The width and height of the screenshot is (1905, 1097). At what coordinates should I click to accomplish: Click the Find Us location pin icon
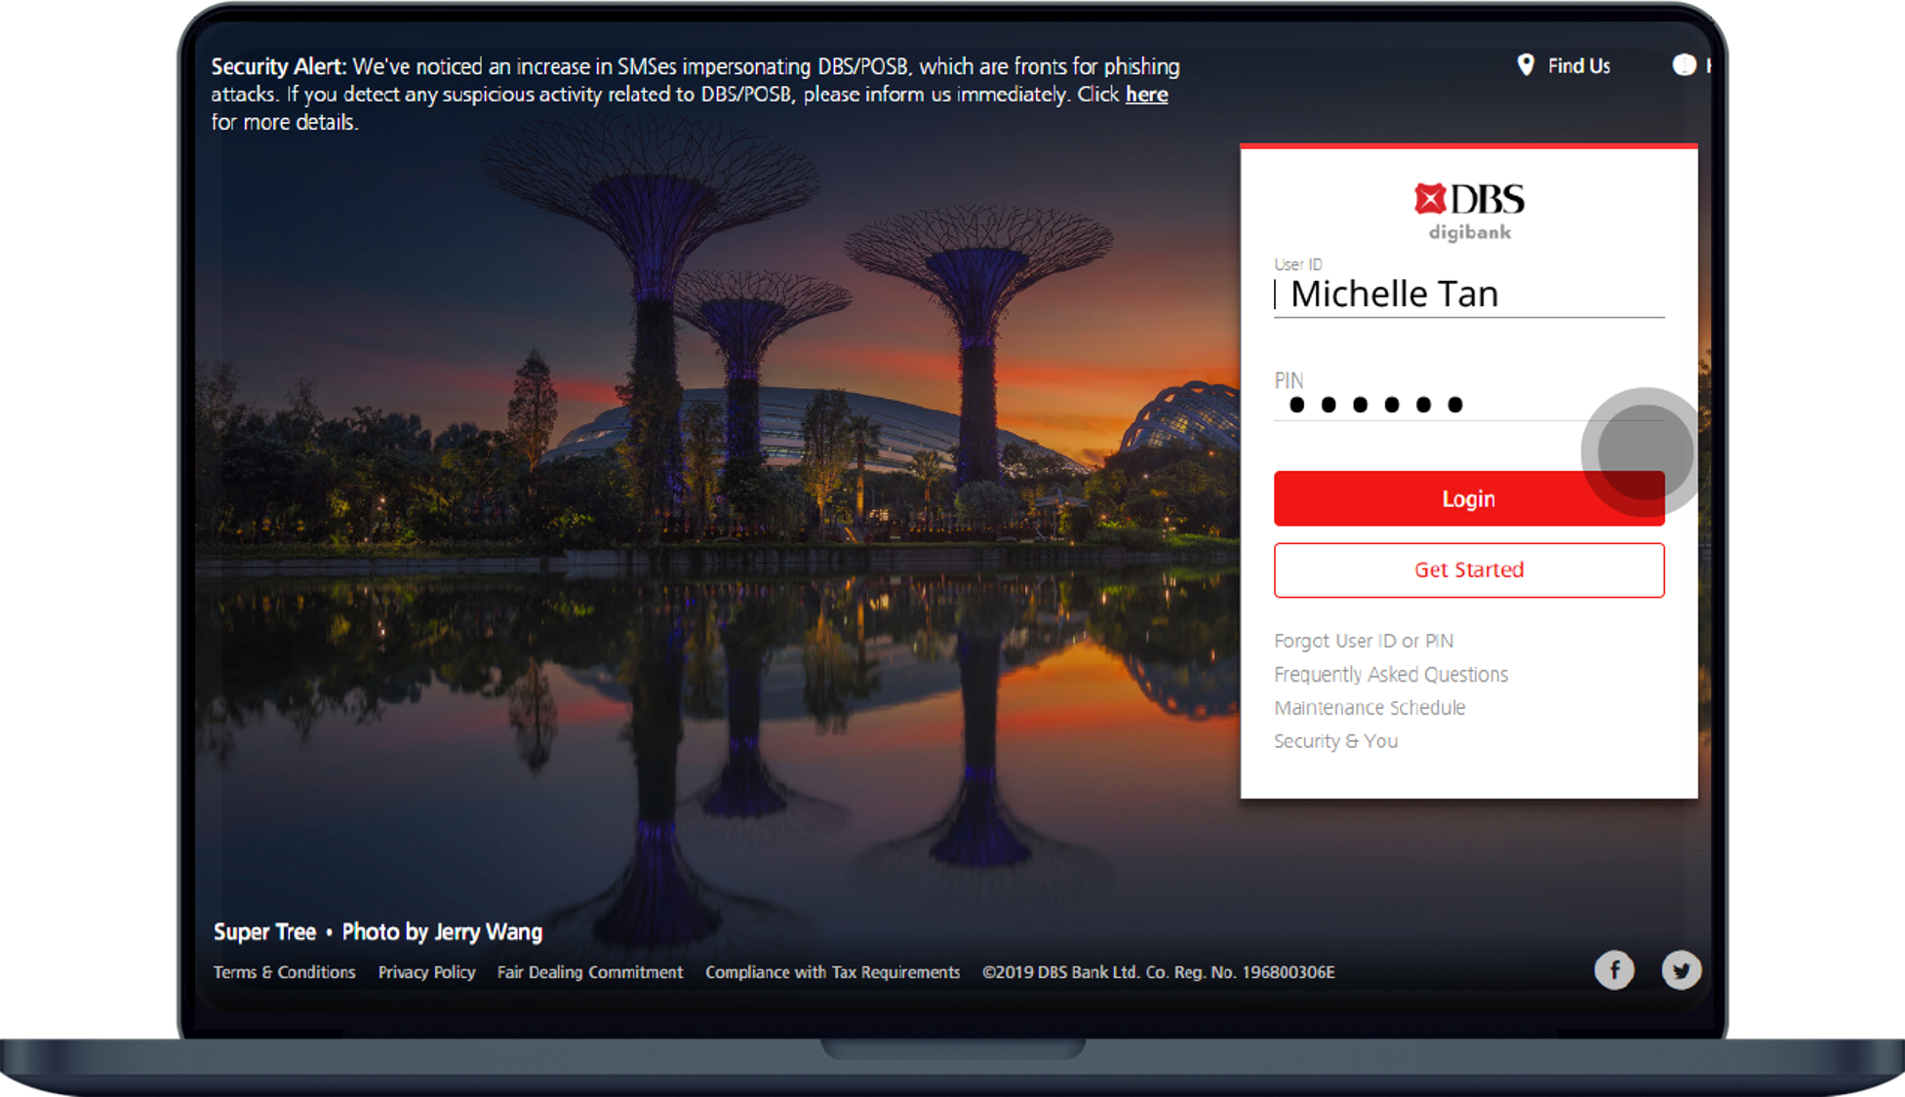click(x=1526, y=65)
